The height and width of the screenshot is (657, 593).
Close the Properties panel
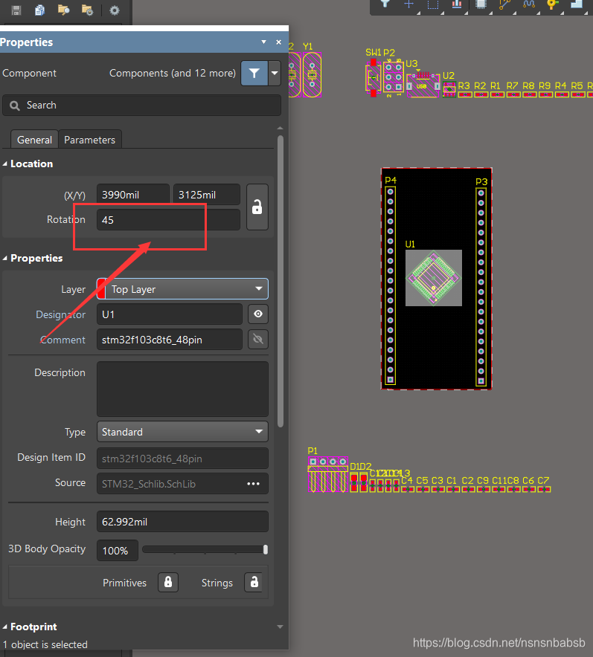tap(278, 42)
